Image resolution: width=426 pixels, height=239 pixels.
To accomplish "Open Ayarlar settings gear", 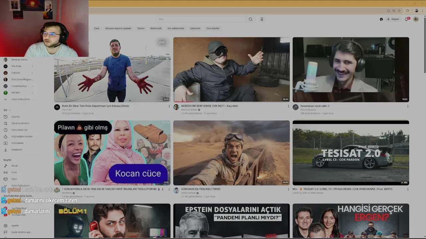I will click(x=5, y=225).
